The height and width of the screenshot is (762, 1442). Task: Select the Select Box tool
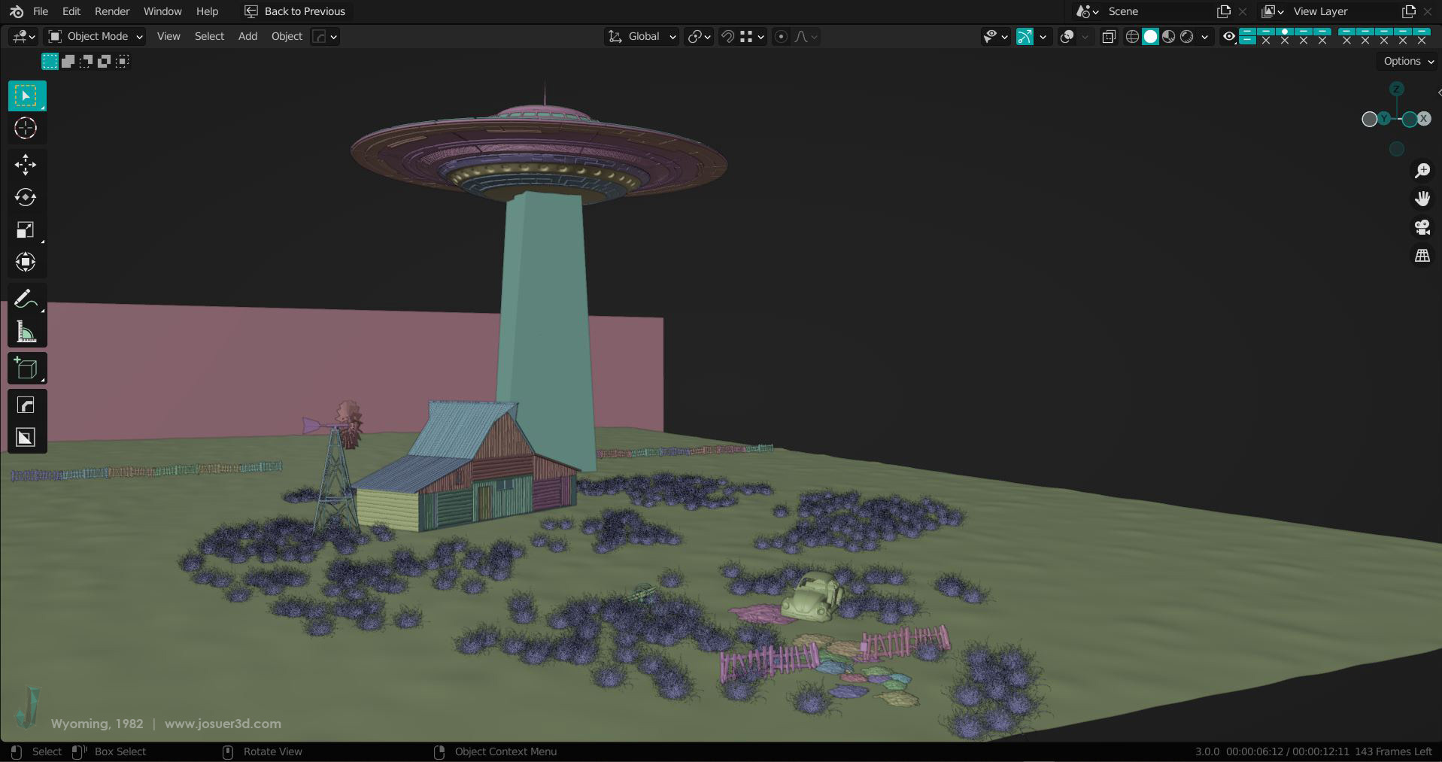pos(26,96)
